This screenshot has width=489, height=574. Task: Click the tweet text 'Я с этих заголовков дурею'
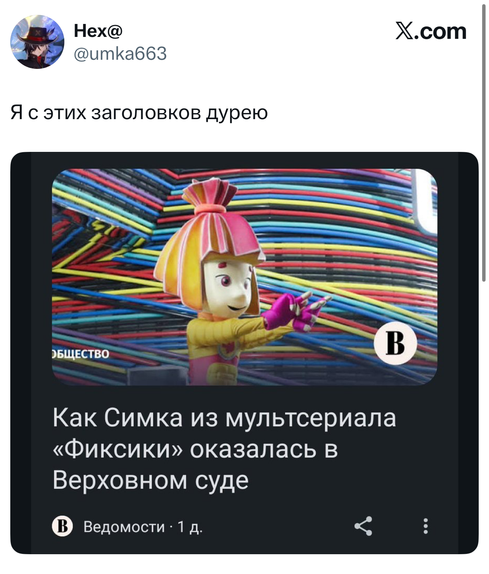coord(139,113)
